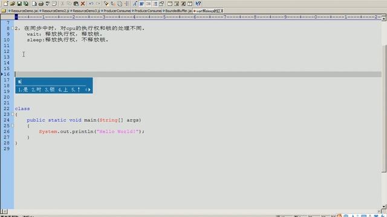Click the directory folder icon beside tabs
387x217 pixels.
4,11
